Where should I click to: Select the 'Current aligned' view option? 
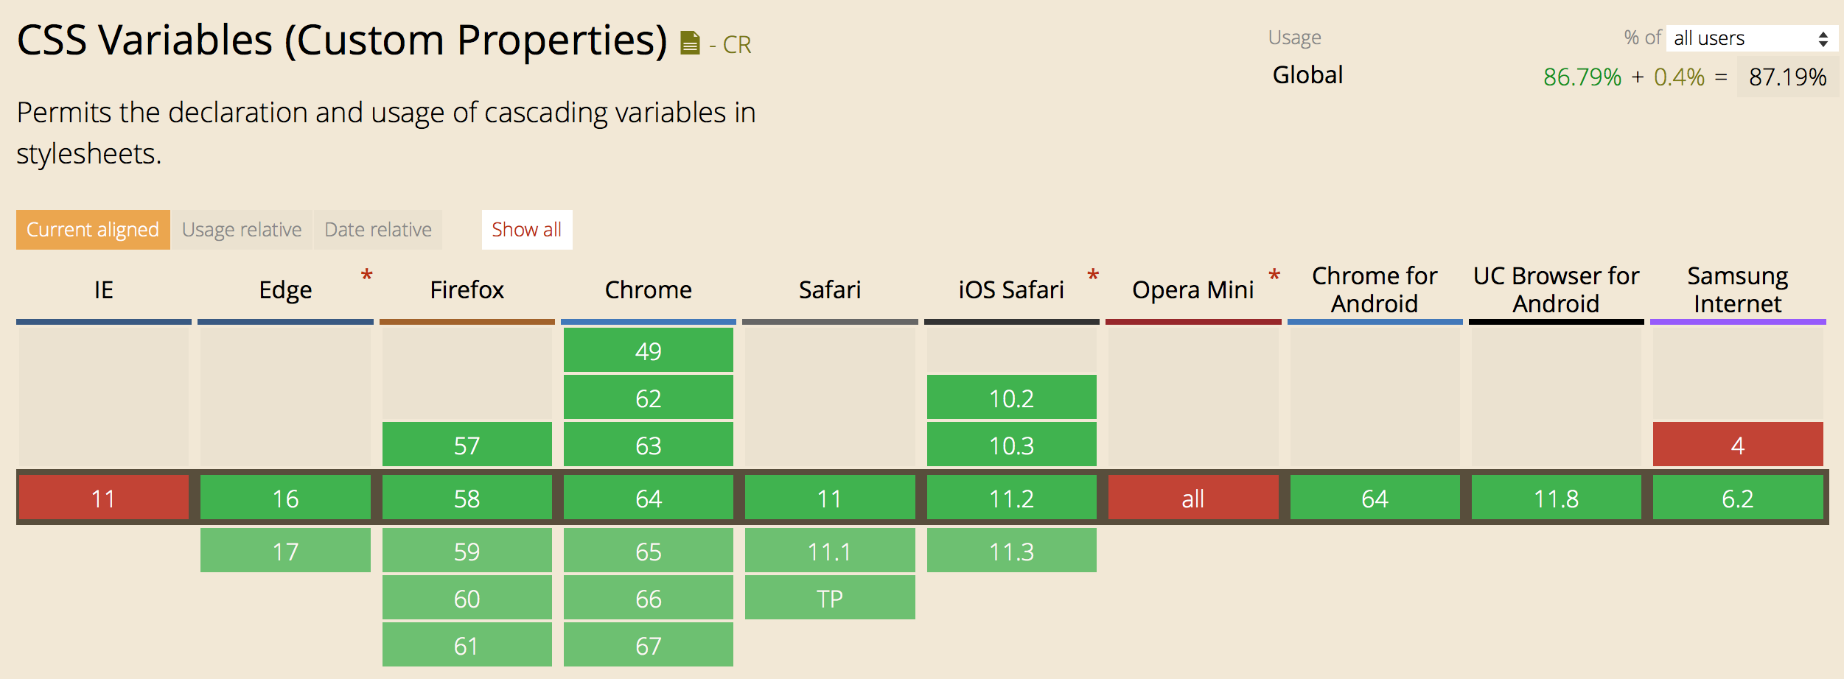(92, 229)
